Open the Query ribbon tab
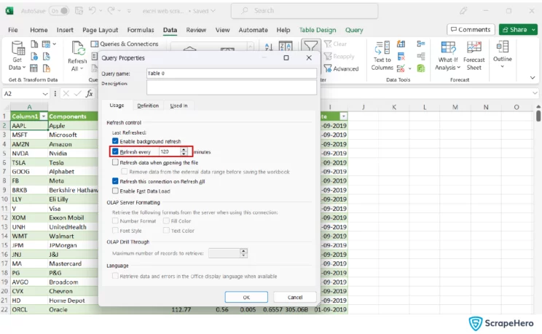 [354, 30]
